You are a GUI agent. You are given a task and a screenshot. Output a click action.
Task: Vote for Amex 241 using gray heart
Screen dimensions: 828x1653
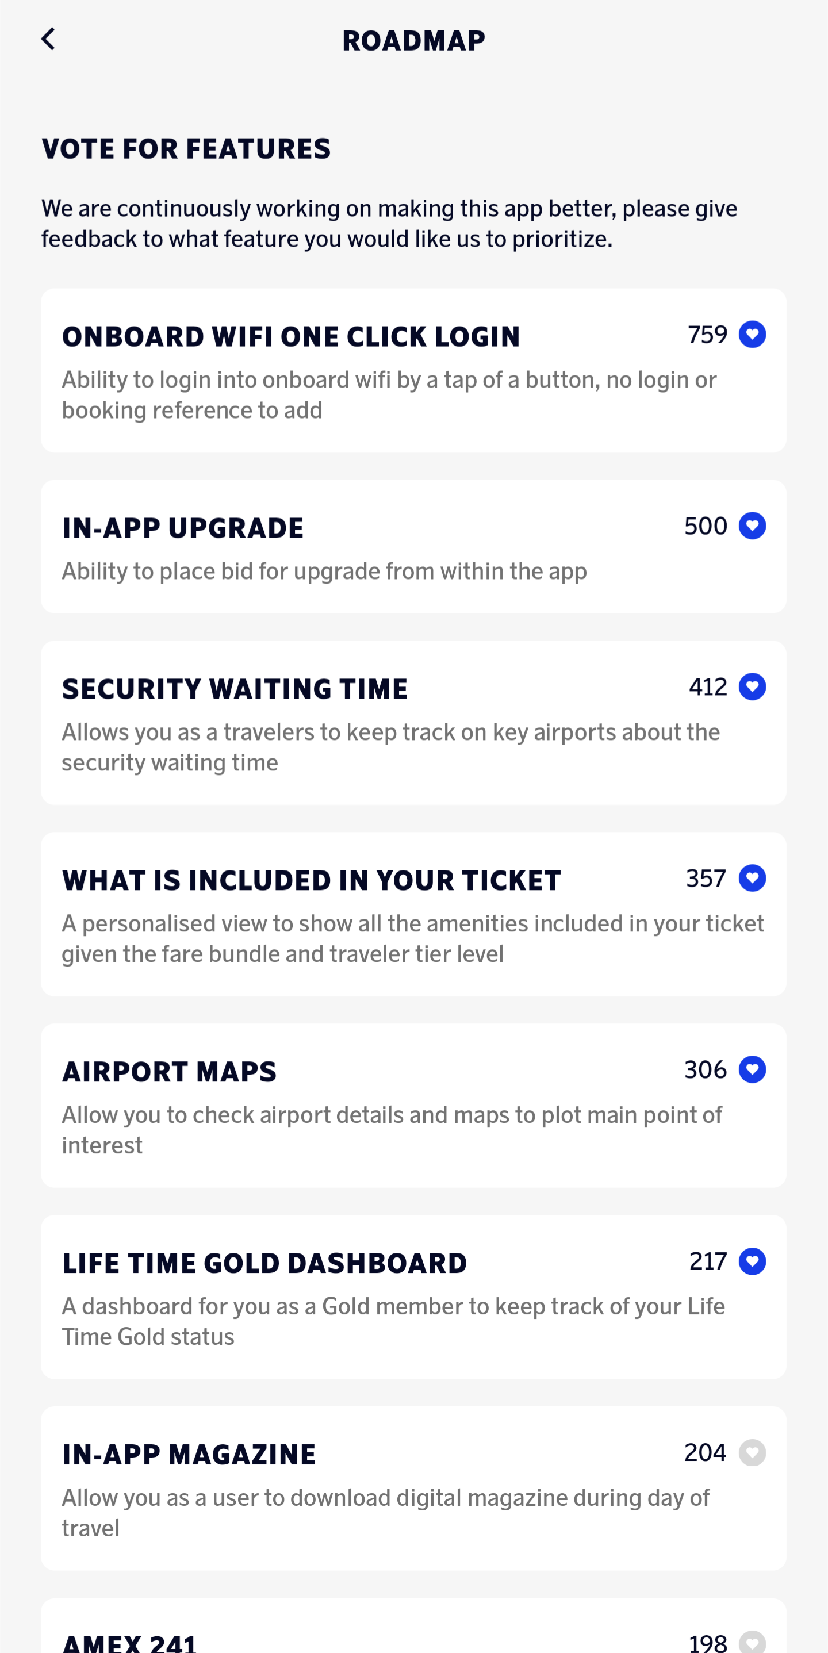[752, 1642]
